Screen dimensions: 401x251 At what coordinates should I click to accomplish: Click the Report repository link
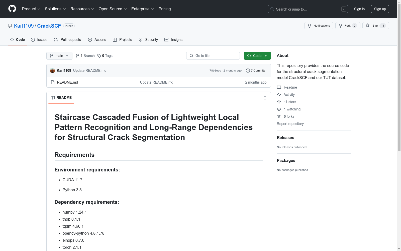pyautogui.click(x=290, y=124)
